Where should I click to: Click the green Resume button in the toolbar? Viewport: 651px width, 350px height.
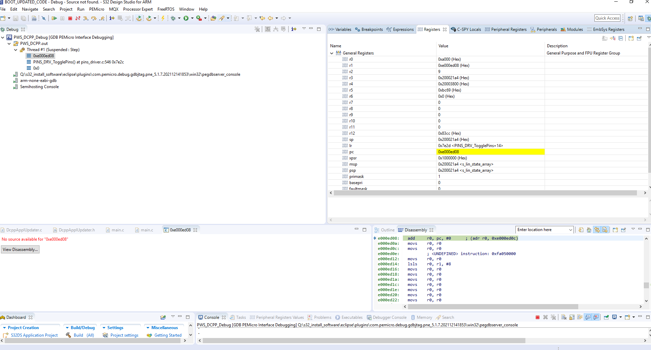pos(54,18)
